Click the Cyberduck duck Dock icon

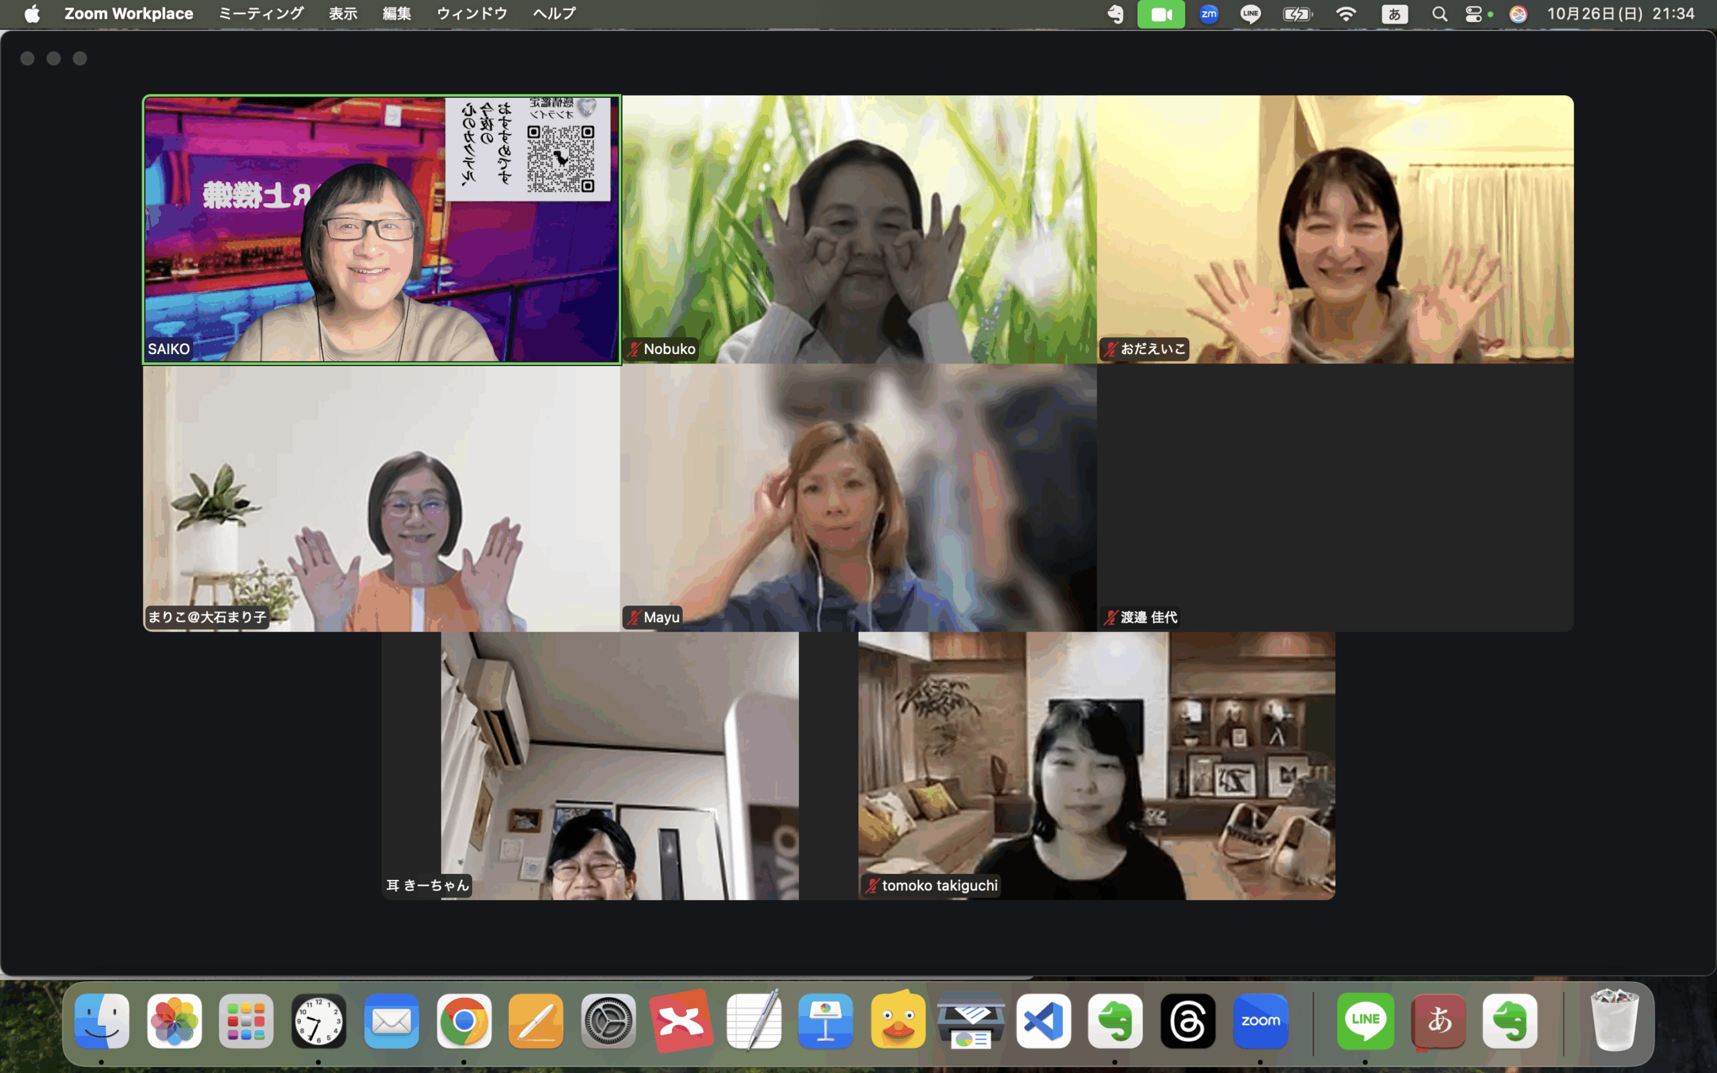pyautogui.click(x=897, y=1021)
